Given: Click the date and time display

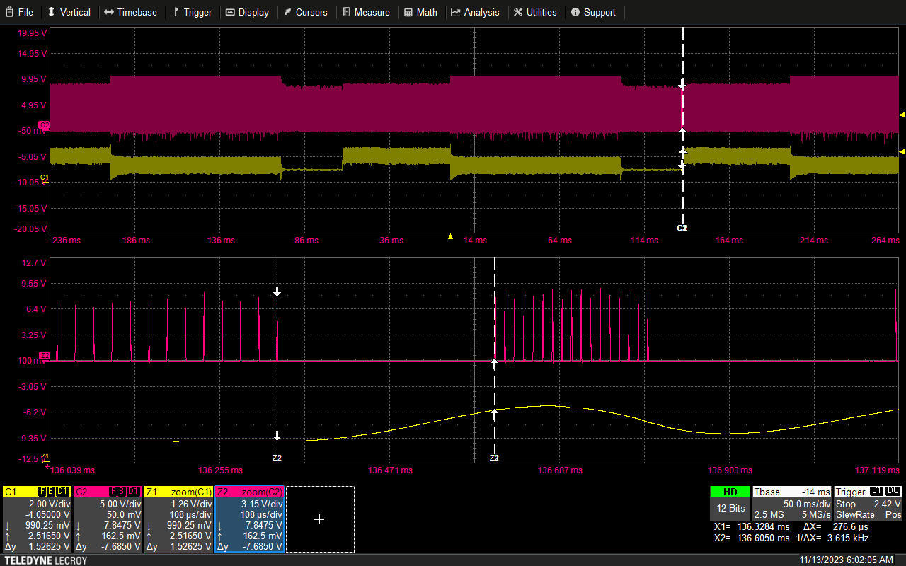Looking at the screenshot, I should [846, 560].
